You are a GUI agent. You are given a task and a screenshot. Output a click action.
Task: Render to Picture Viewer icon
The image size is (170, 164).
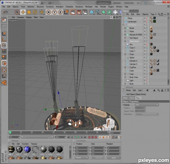[x=79, y=12]
